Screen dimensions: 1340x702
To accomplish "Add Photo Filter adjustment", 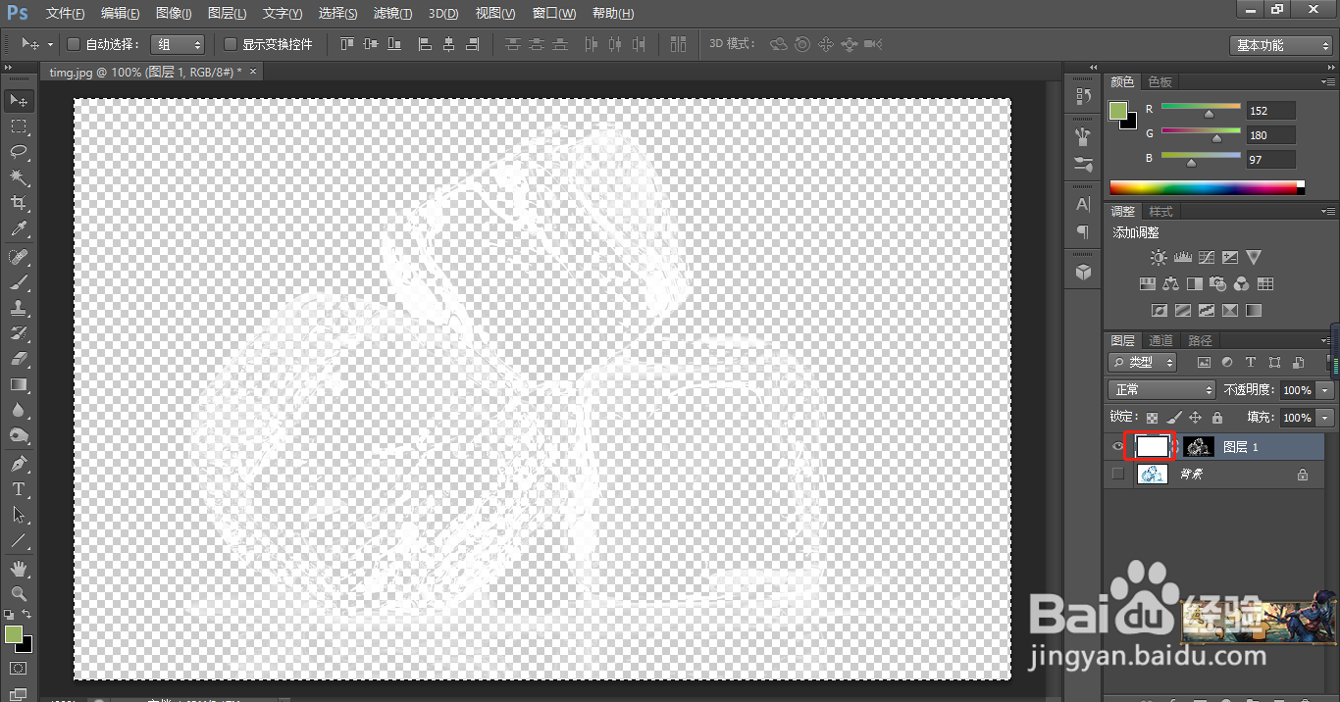I will (x=1217, y=284).
